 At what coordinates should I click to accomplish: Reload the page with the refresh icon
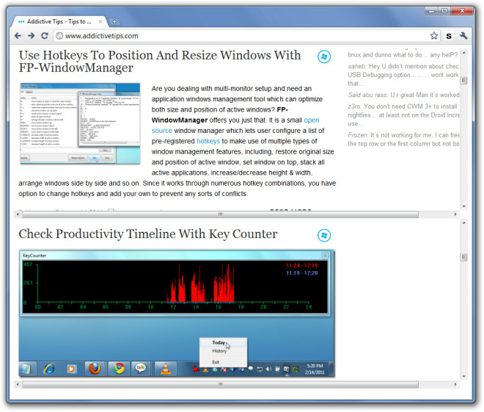coord(45,36)
